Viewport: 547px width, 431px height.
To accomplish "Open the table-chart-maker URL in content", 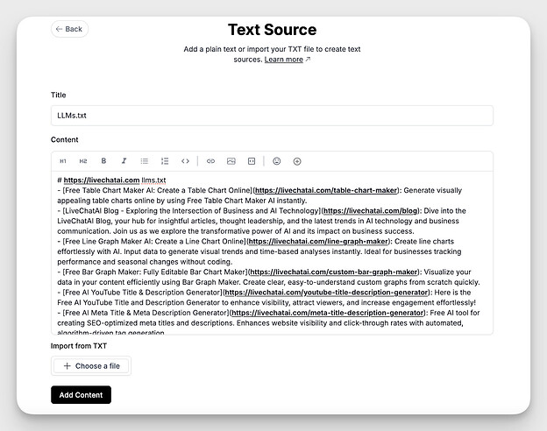I will 326,190.
